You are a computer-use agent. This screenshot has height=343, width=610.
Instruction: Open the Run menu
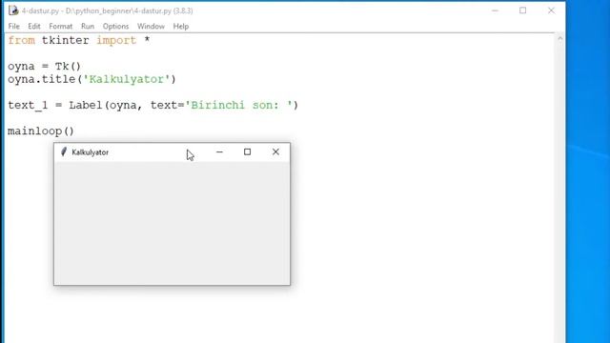point(88,27)
